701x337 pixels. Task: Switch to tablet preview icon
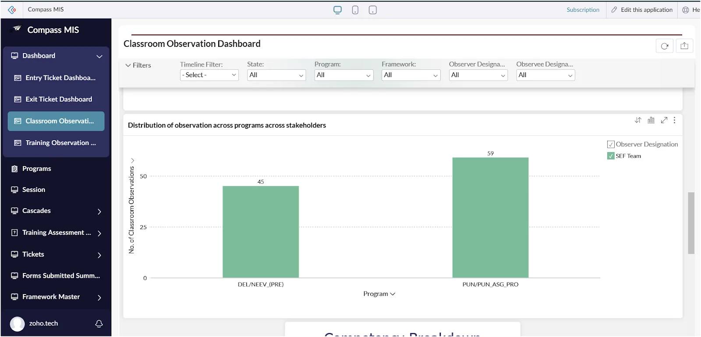point(373,10)
